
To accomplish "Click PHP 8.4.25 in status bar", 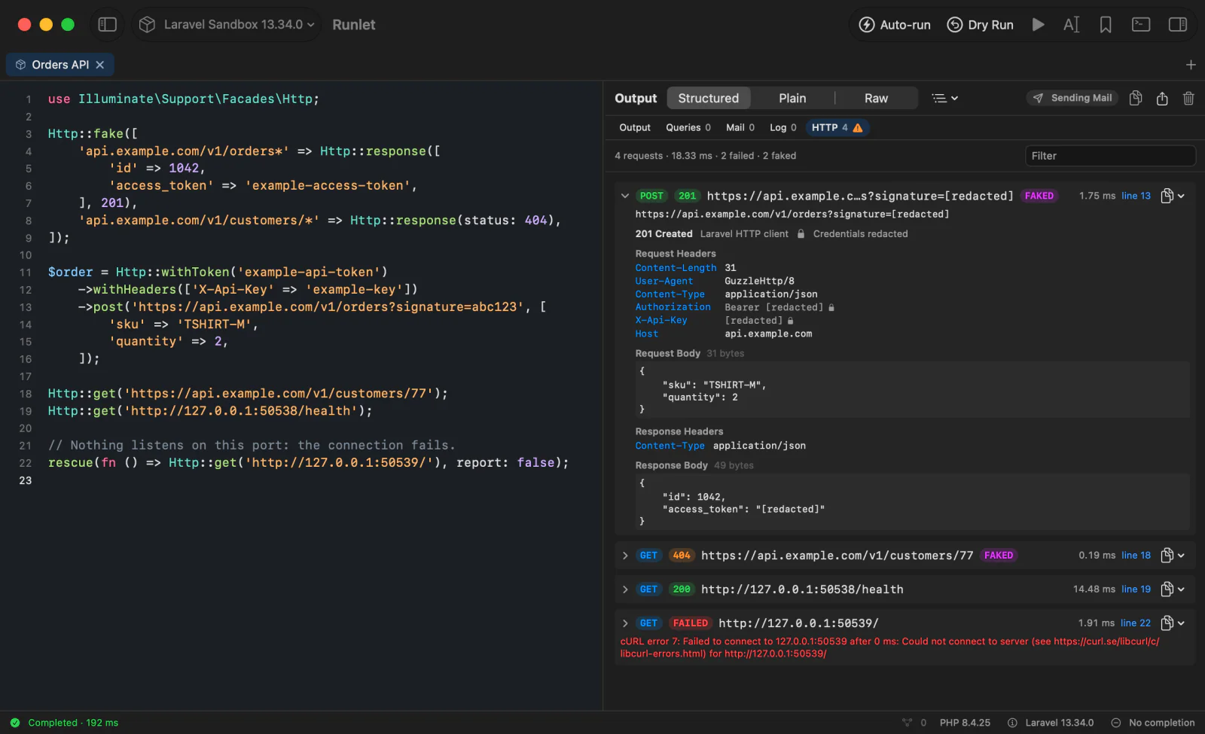I will tap(965, 723).
